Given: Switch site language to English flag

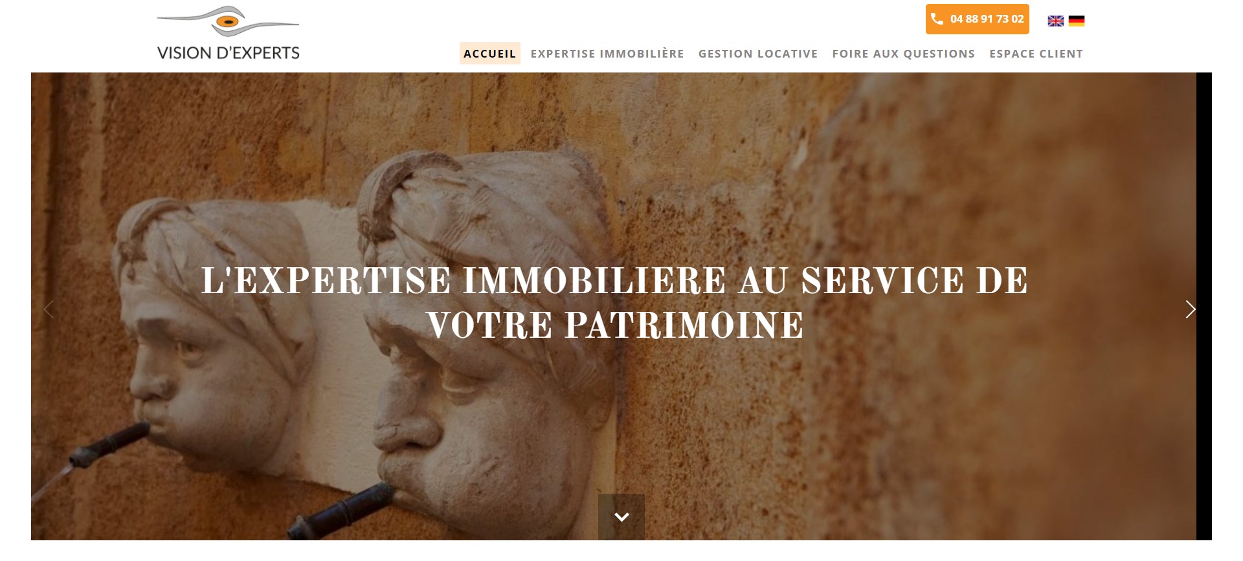Looking at the screenshot, I should (1055, 21).
